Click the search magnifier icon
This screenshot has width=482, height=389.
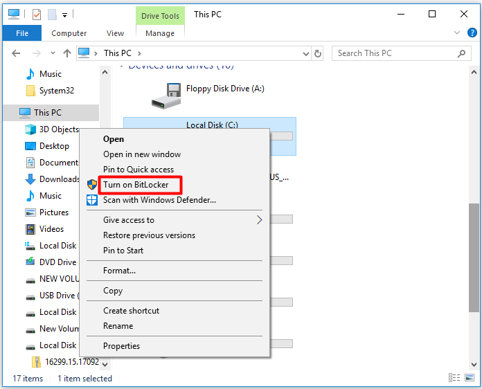coord(461,54)
